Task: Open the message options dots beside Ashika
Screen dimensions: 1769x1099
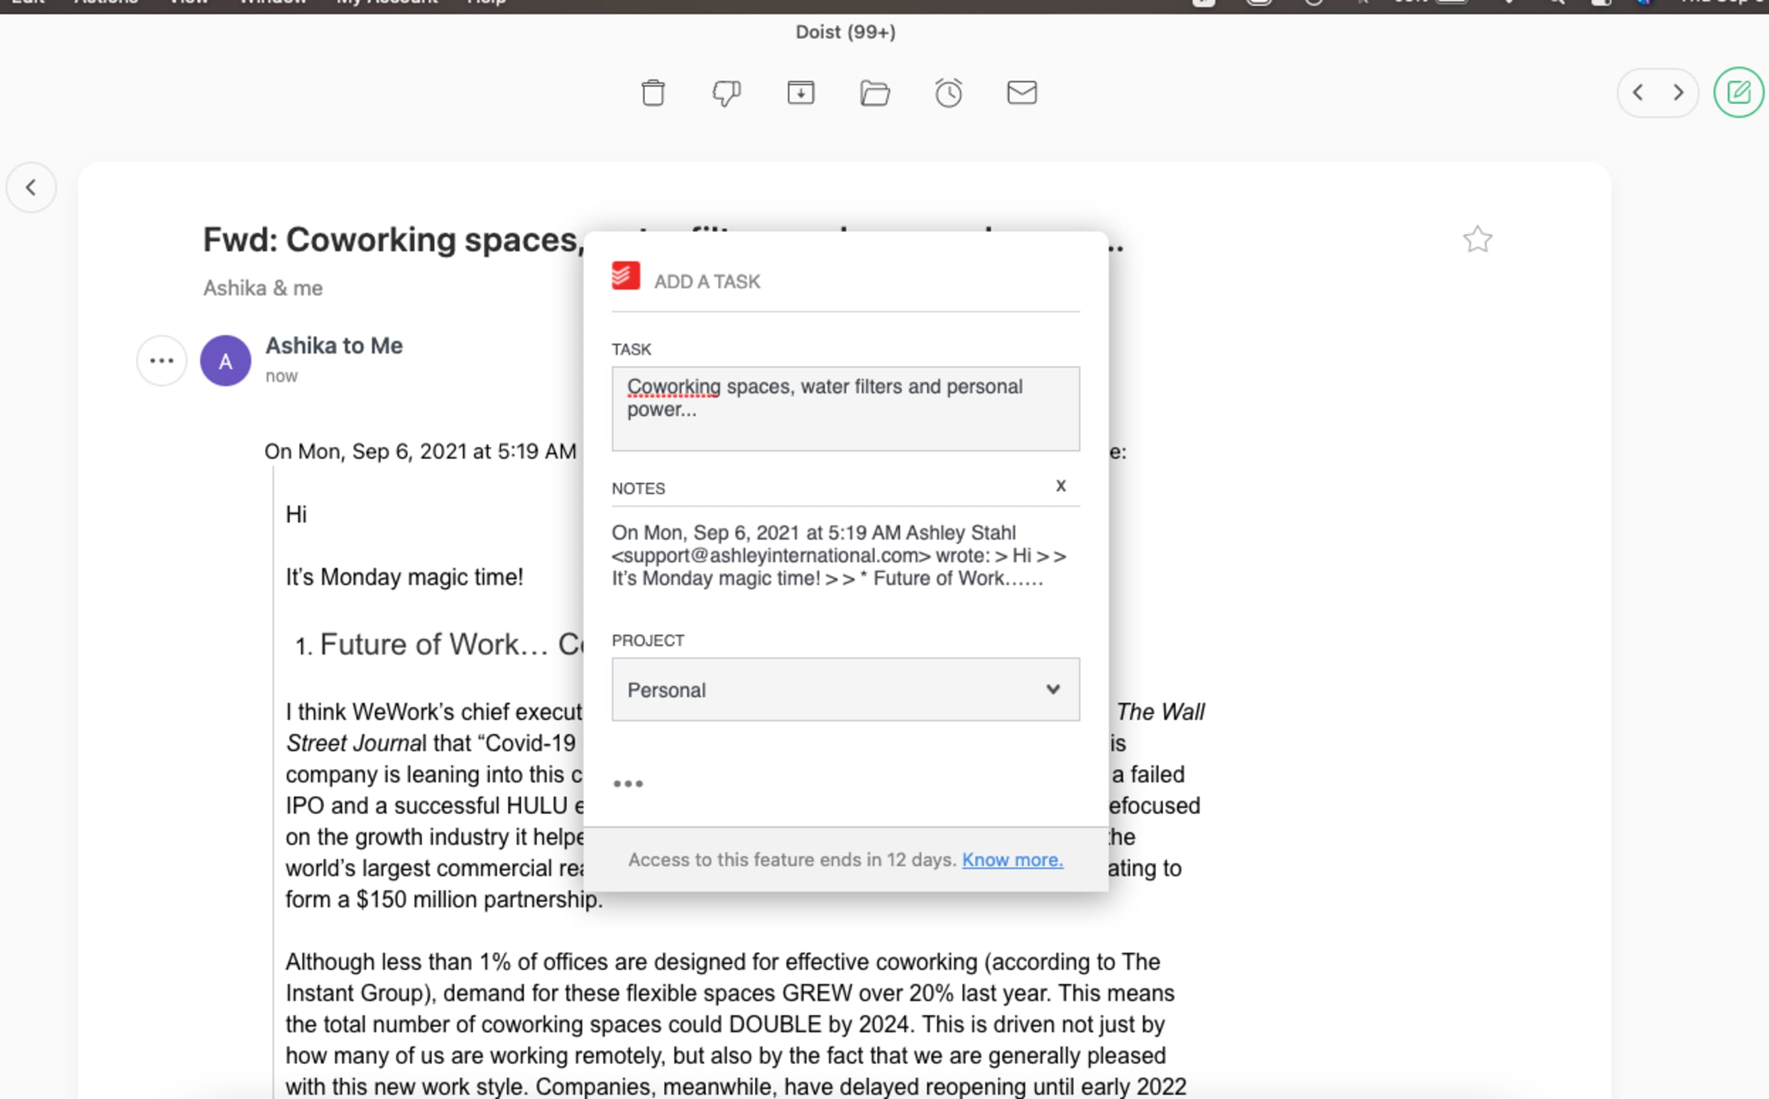Action: click(161, 361)
